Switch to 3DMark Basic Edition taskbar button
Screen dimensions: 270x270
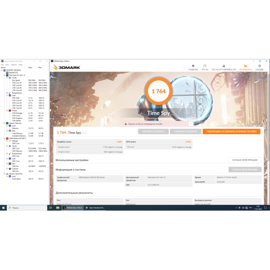tap(73, 208)
